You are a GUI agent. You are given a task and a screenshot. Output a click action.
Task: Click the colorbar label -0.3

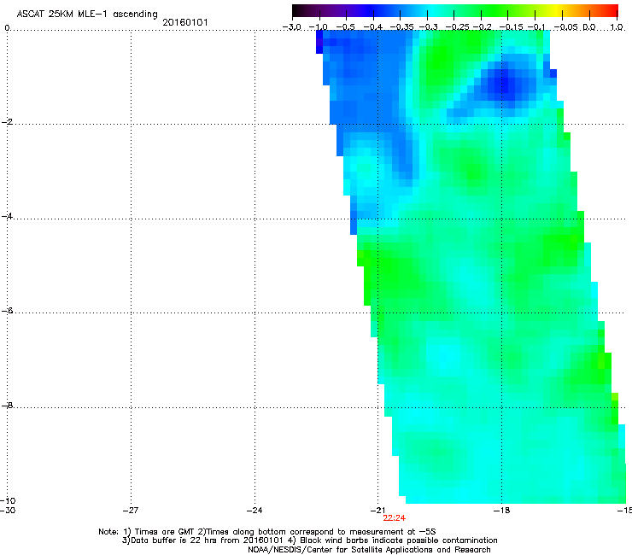tap(429, 27)
